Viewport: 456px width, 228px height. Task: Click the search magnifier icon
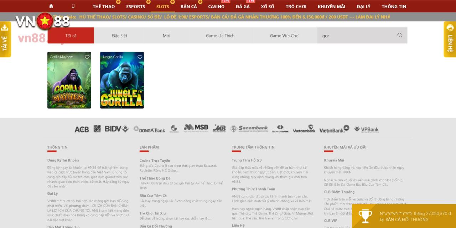coord(400,35)
